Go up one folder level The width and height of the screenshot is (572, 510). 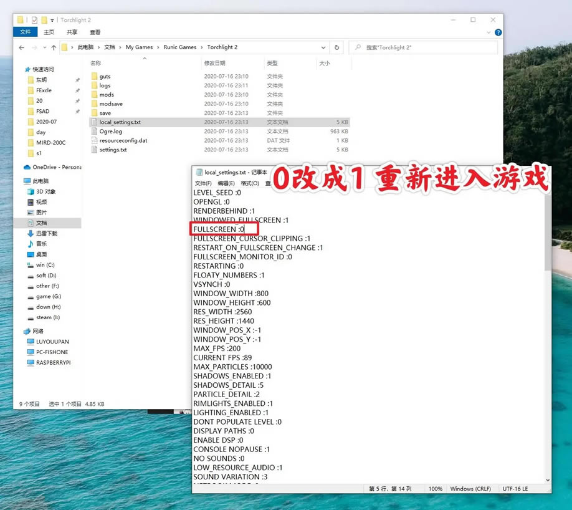(x=54, y=47)
